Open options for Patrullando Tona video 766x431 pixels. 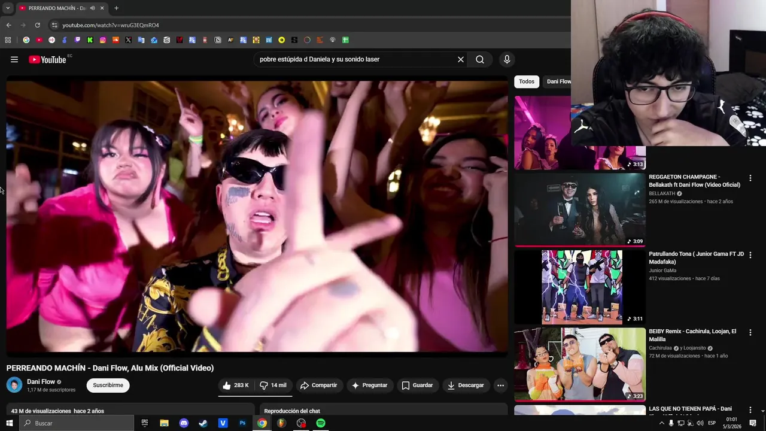pyautogui.click(x=750, y=255)
